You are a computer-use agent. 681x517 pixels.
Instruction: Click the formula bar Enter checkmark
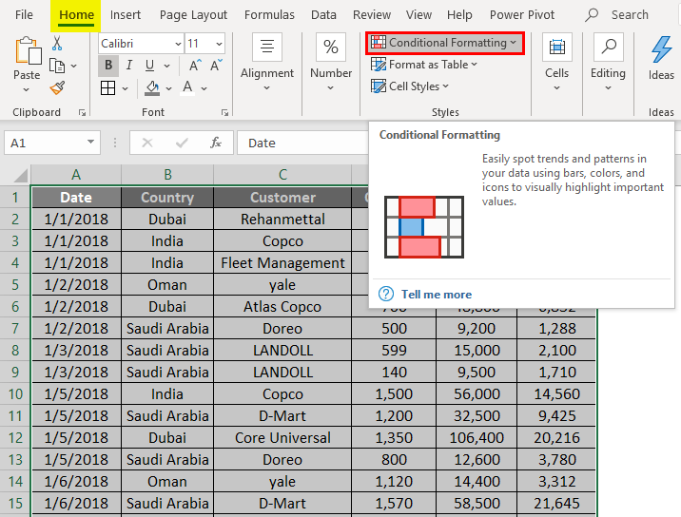pos(182,143)
